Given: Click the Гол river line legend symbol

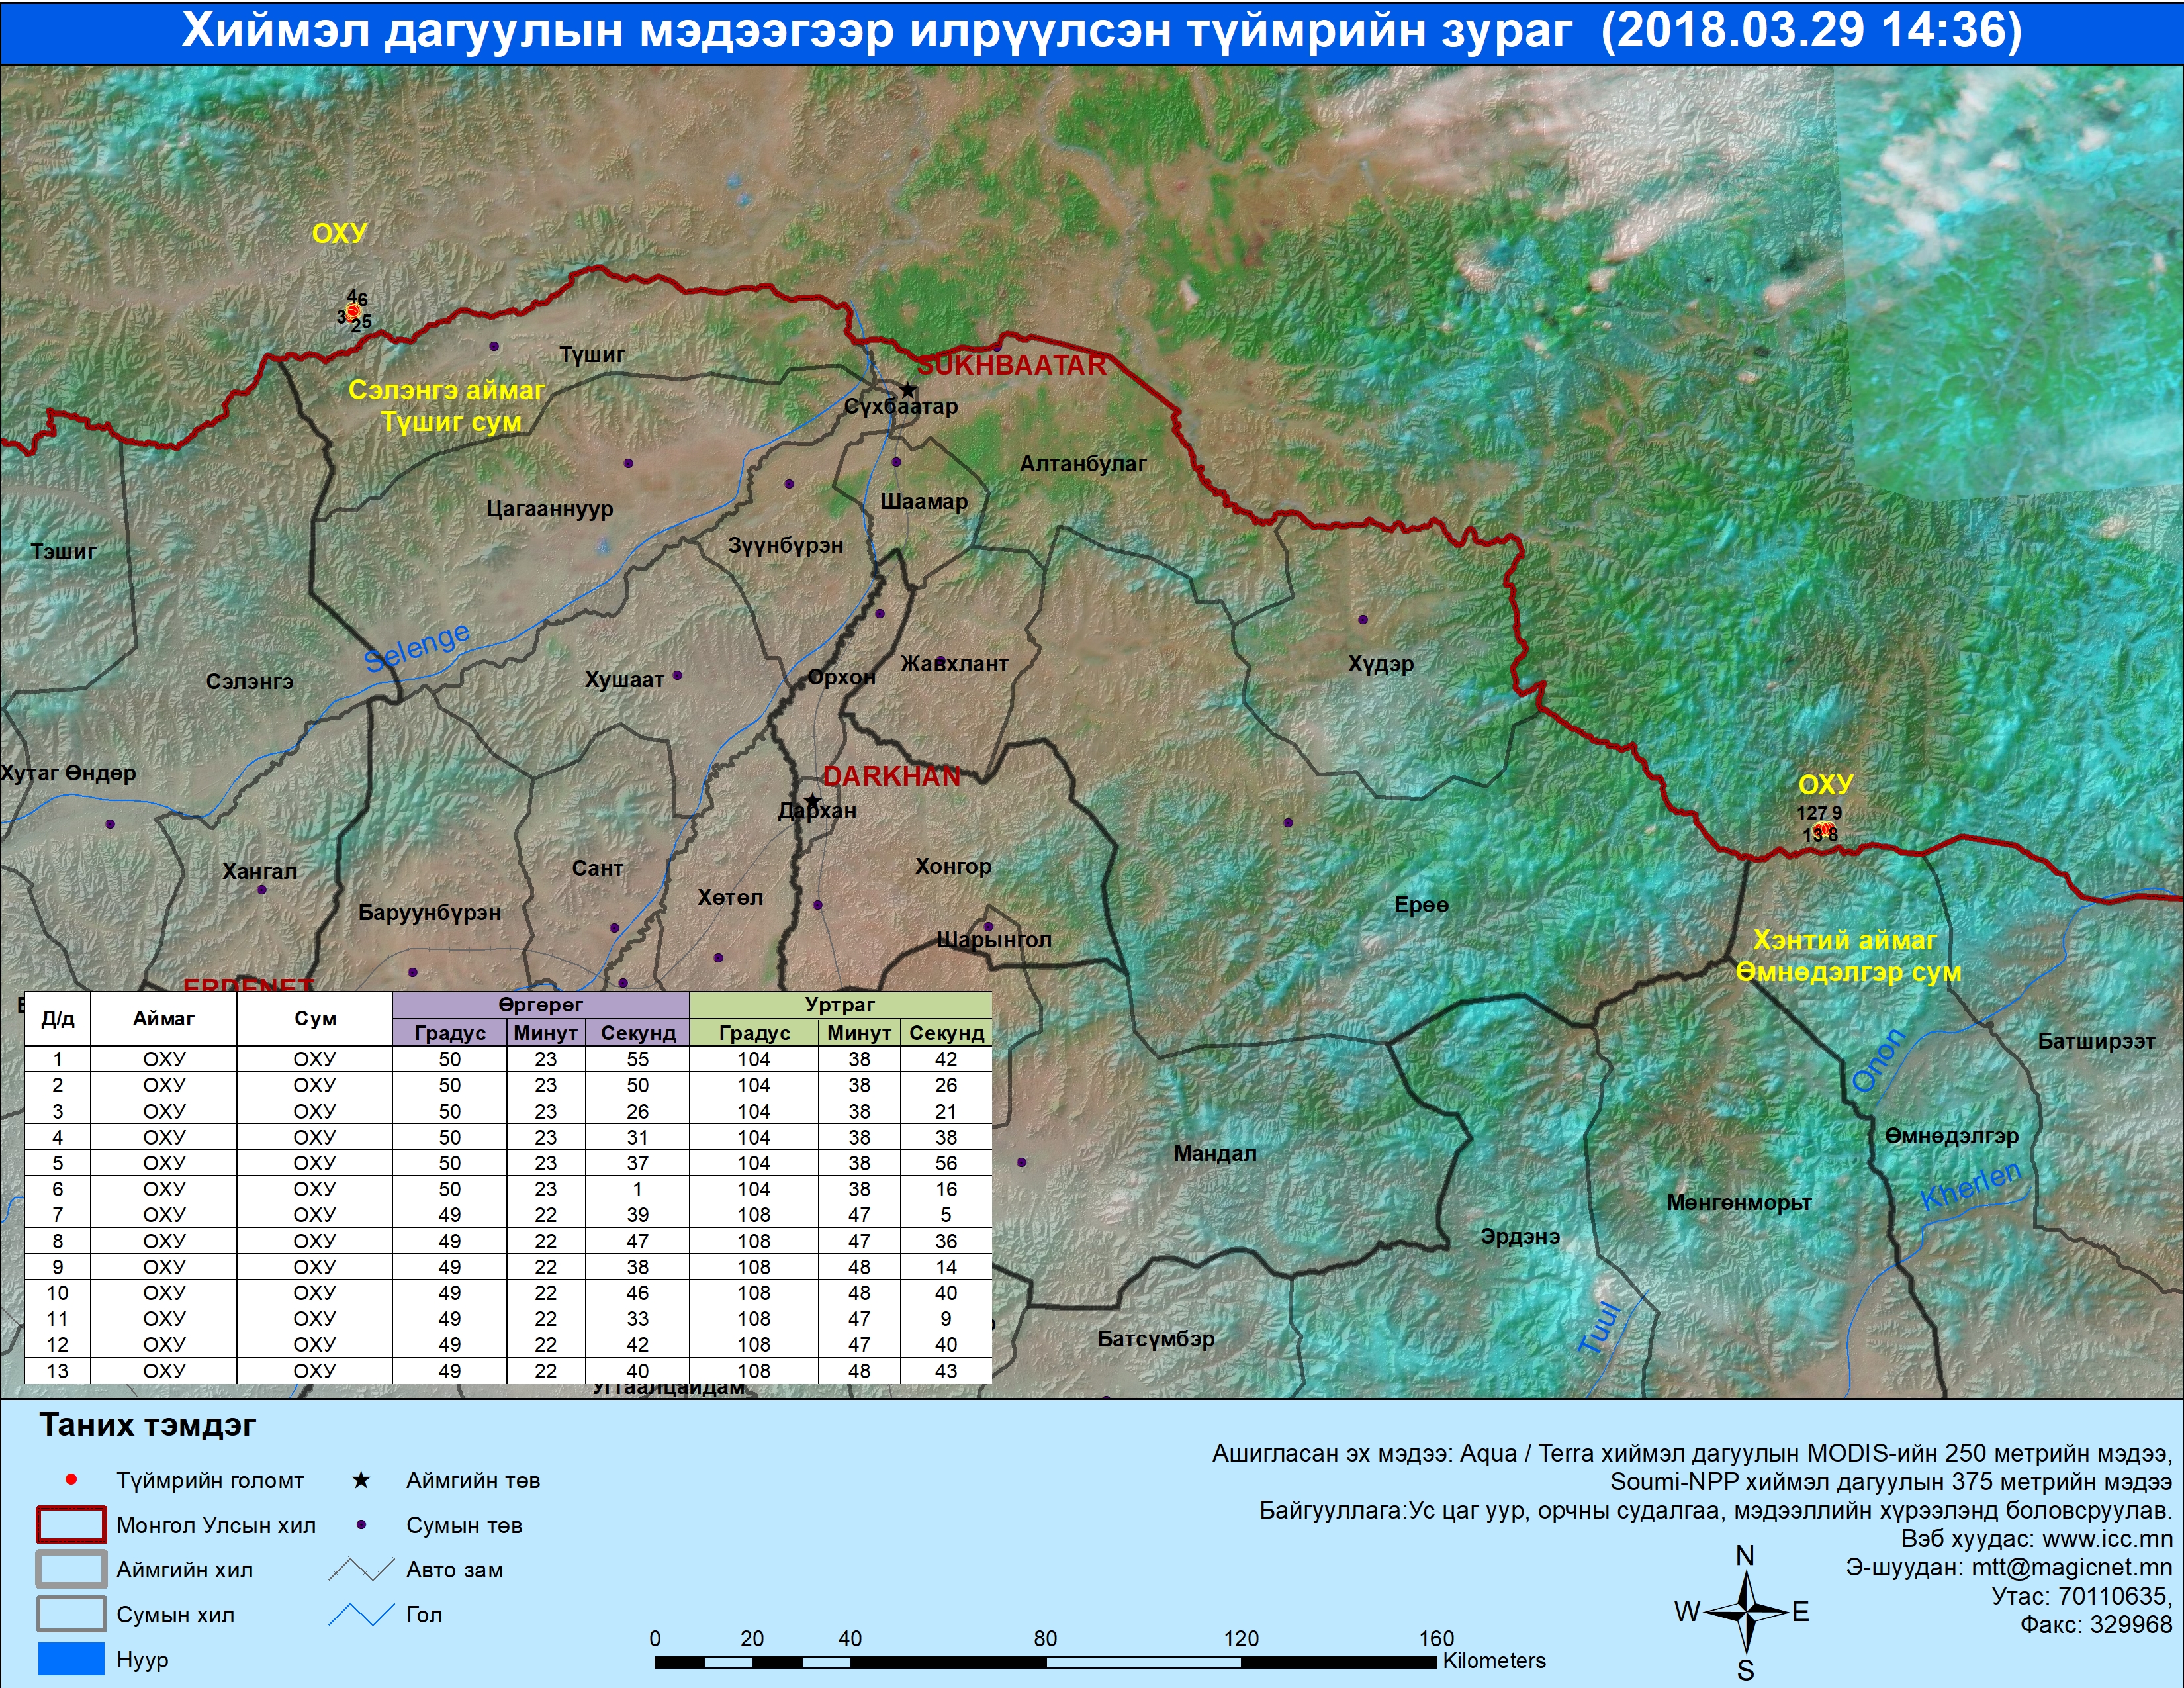Looking at the screenshot, I should [x=361, y=1614].
